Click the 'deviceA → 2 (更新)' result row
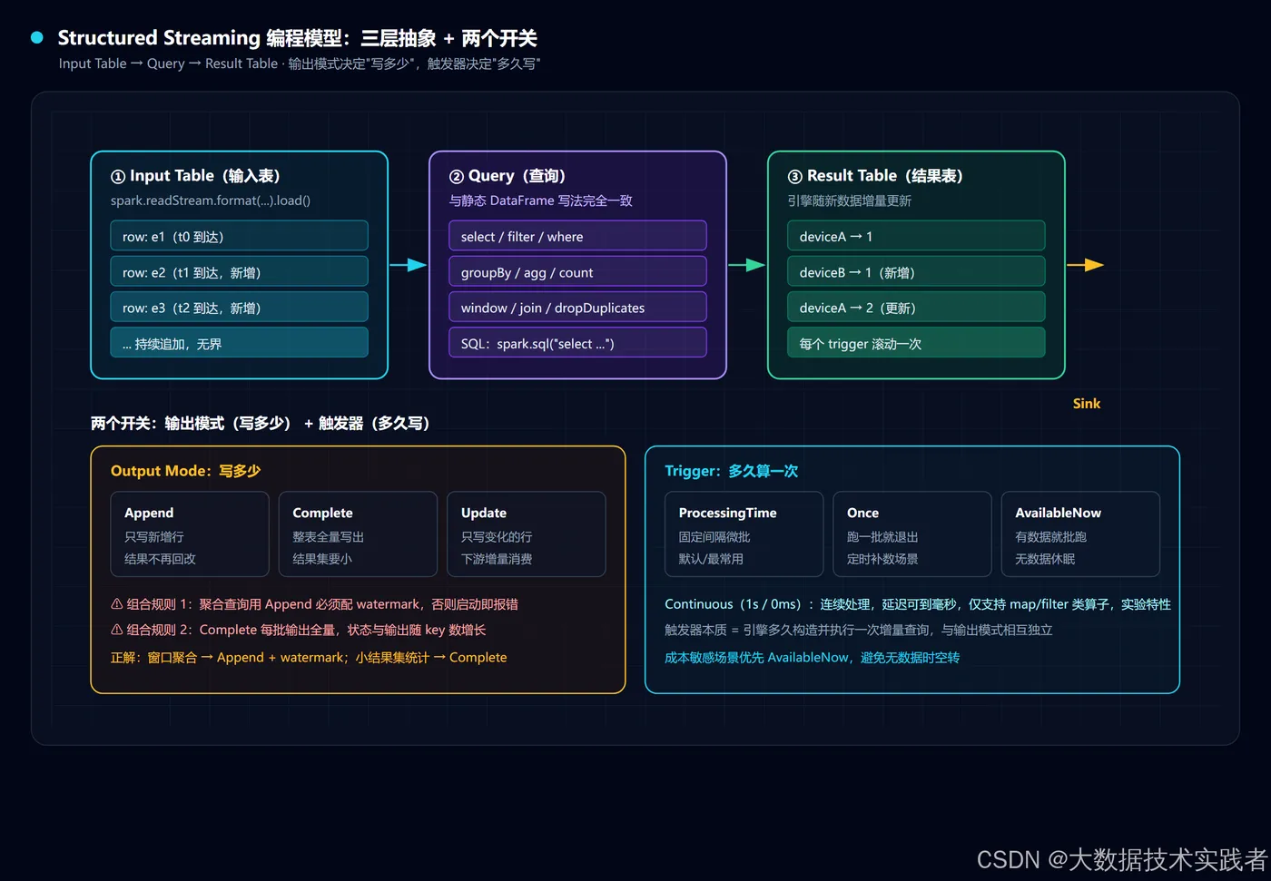Image resolution: width=1271 pixels, height=881 pixels. tap(916, 308)
